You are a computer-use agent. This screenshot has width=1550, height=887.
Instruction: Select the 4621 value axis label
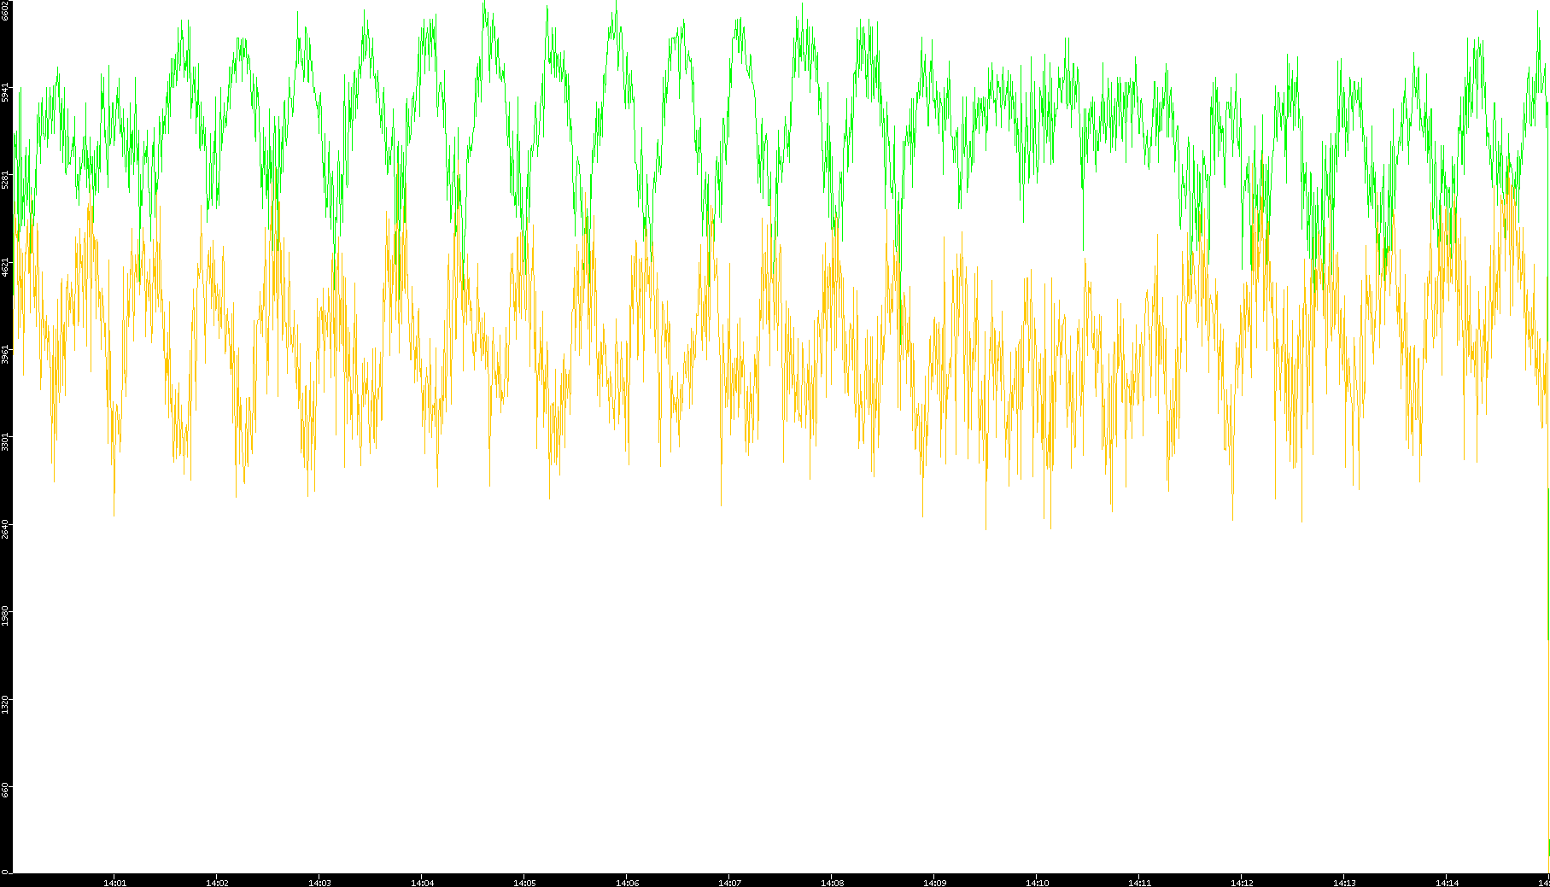5,266
